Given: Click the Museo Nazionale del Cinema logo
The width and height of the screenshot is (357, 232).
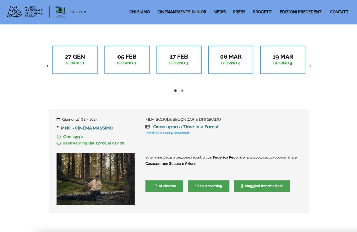Looking at the screenshot, I should tap(25, 12).
